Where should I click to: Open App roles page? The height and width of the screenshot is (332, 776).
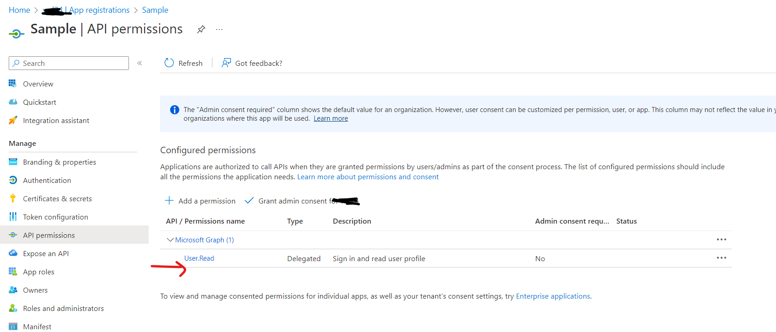point(39,272)
